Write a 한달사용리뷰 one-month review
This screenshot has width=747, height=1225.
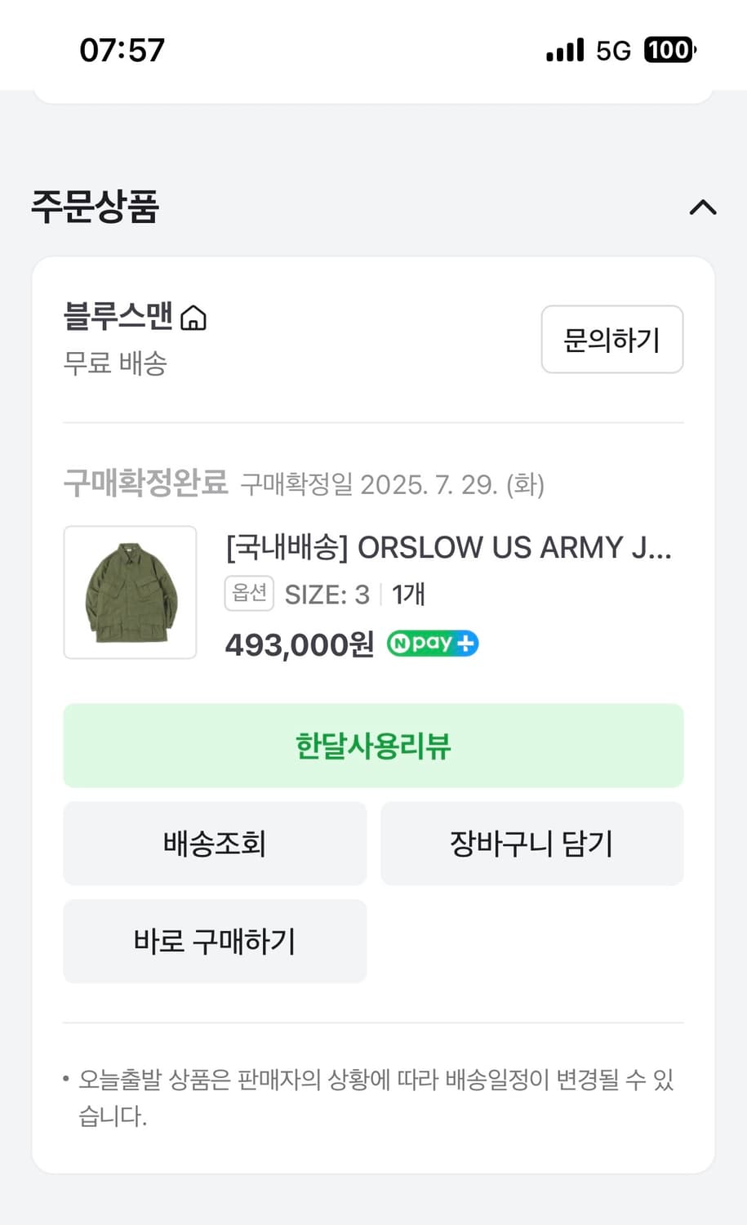[x=373, y=746]
